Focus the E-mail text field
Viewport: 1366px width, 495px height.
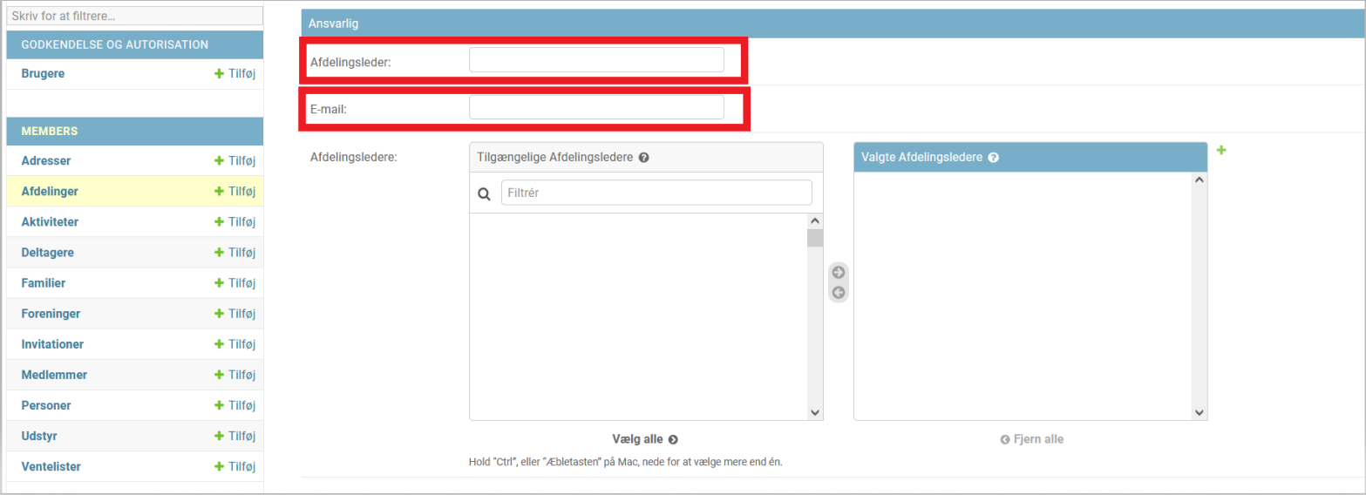596,107
